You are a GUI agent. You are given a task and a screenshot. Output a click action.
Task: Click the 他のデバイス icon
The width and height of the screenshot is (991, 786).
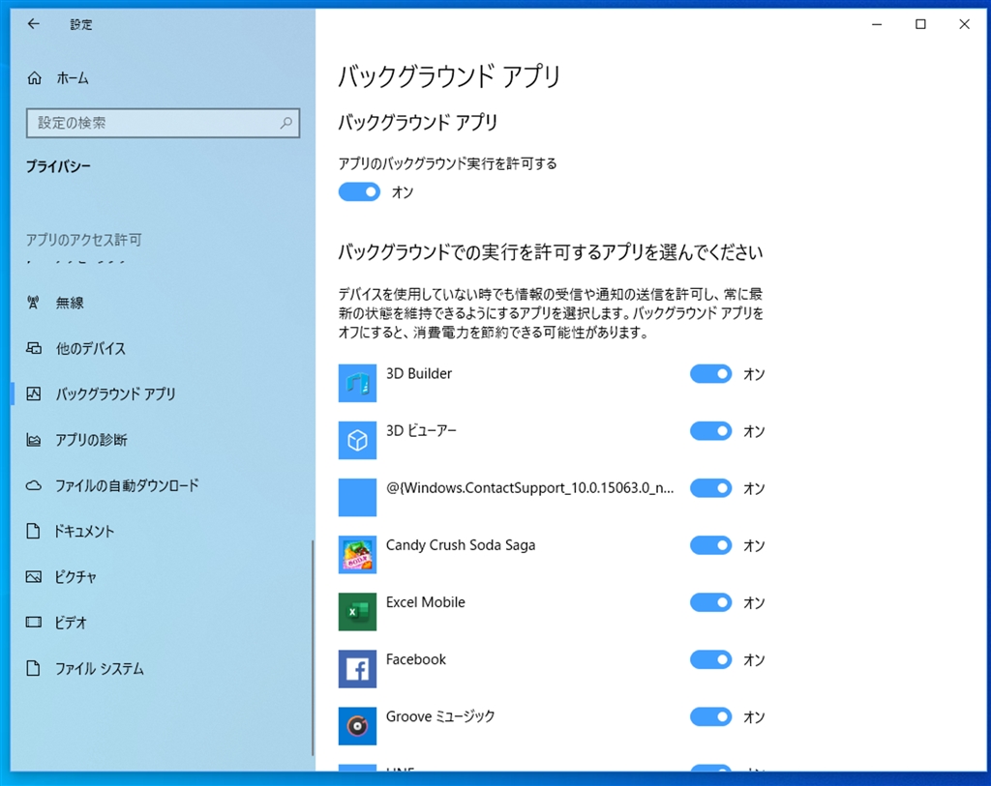[x=34, y=348]
